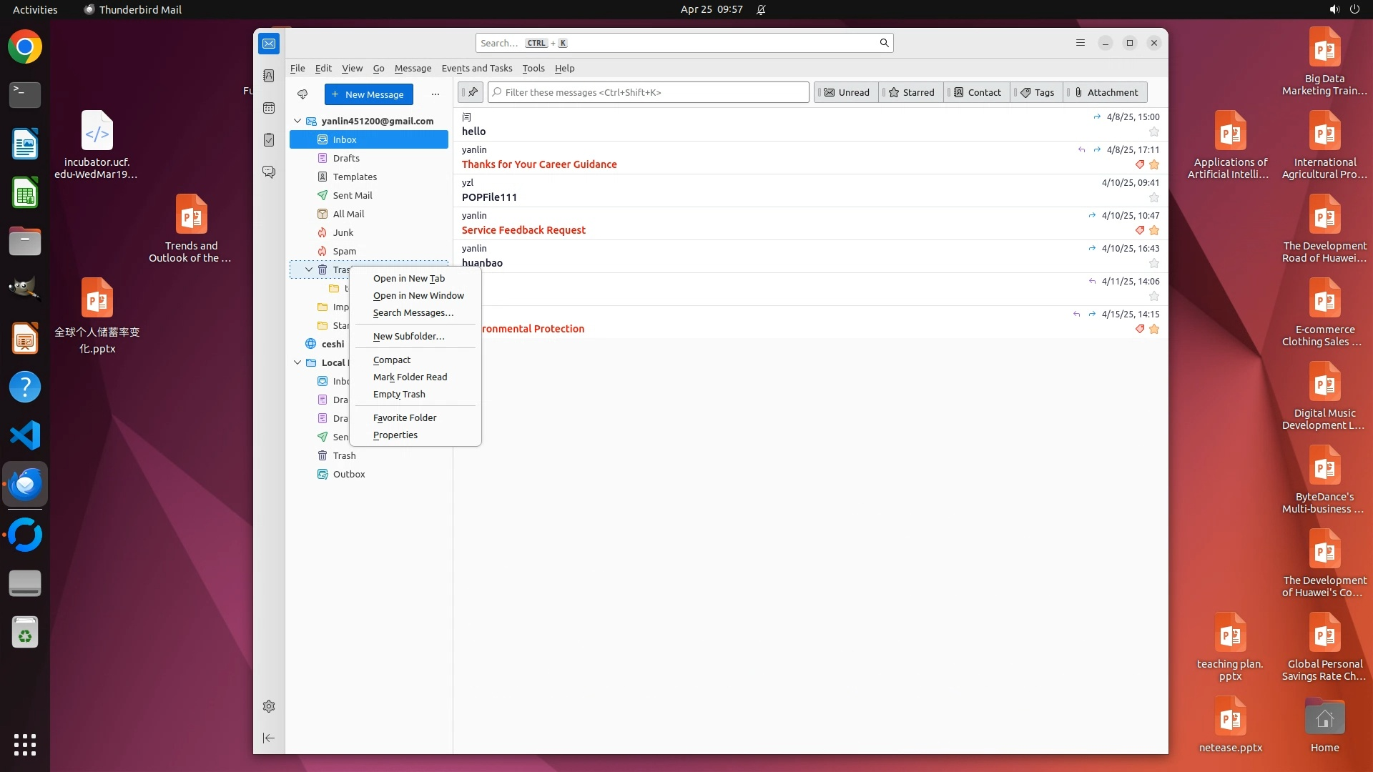Collapse the spaces toolbar arrow icon

coord(269,738)
